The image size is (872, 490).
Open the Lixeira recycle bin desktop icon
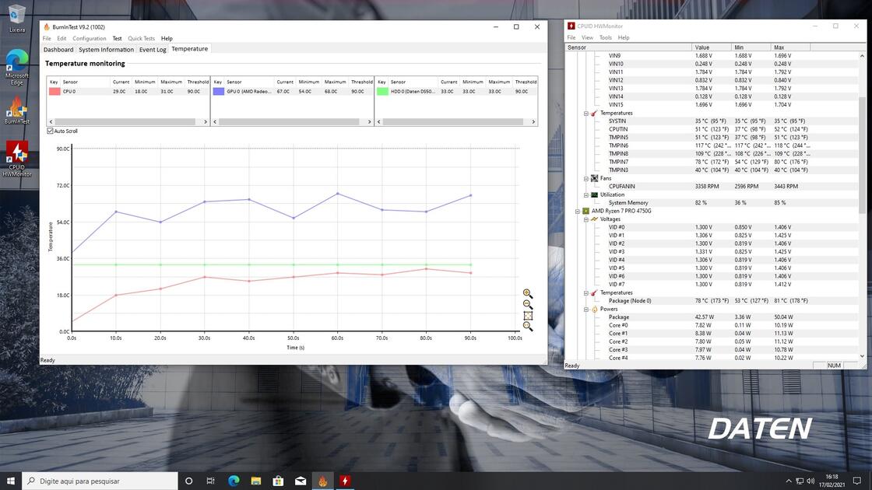[16, 19]
